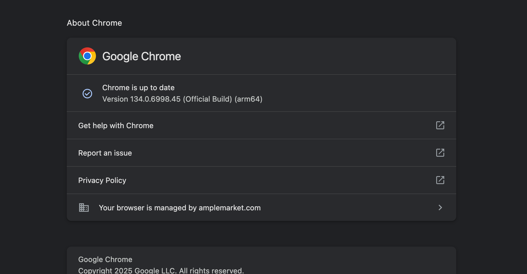Click the Google Chrome label in the copyright card
This screenshot has width=527, height=274.
point(105,259)
